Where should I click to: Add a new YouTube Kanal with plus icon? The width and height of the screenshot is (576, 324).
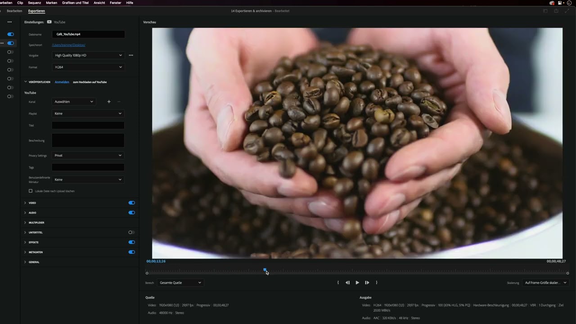109,102
